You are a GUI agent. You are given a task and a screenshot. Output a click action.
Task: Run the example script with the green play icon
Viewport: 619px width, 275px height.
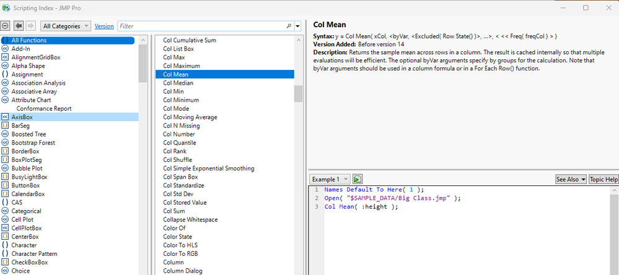[358, 179]
